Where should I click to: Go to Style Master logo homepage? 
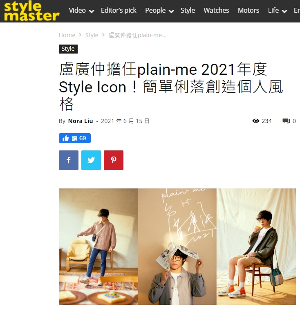31,11
